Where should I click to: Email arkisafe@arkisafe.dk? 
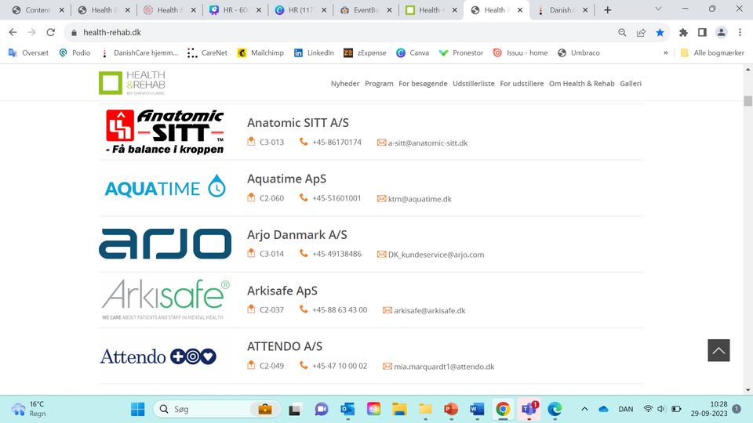[429, 311]
